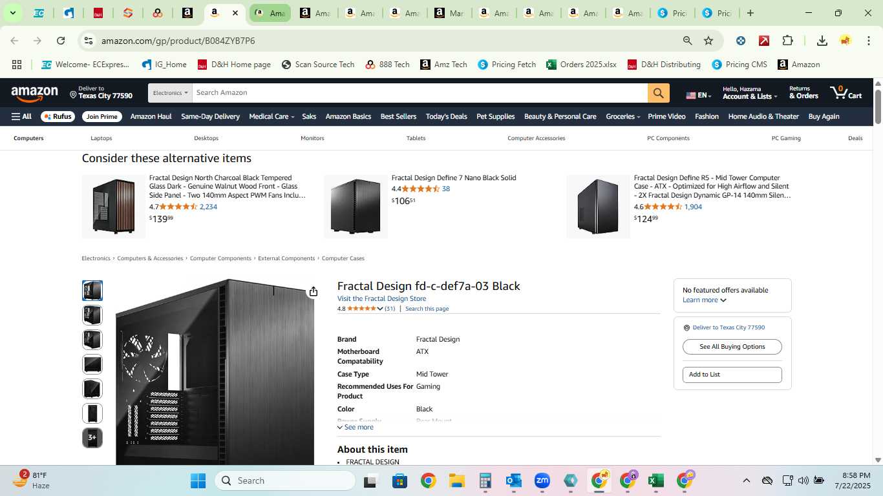Image resolution: width=883 pixels, height=496 pixels.
Task: Click the Deliver to Texas City 77590 link
Action: [729, 327]
